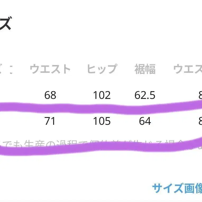
Task: Click the blank area left of サイズ画像
Action: coord(79,189)
